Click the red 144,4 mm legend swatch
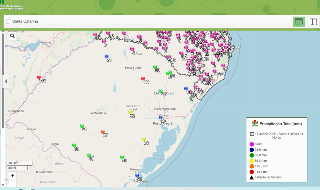The height and width of the screenshot is (190, 320). click(x=252, y=172)
